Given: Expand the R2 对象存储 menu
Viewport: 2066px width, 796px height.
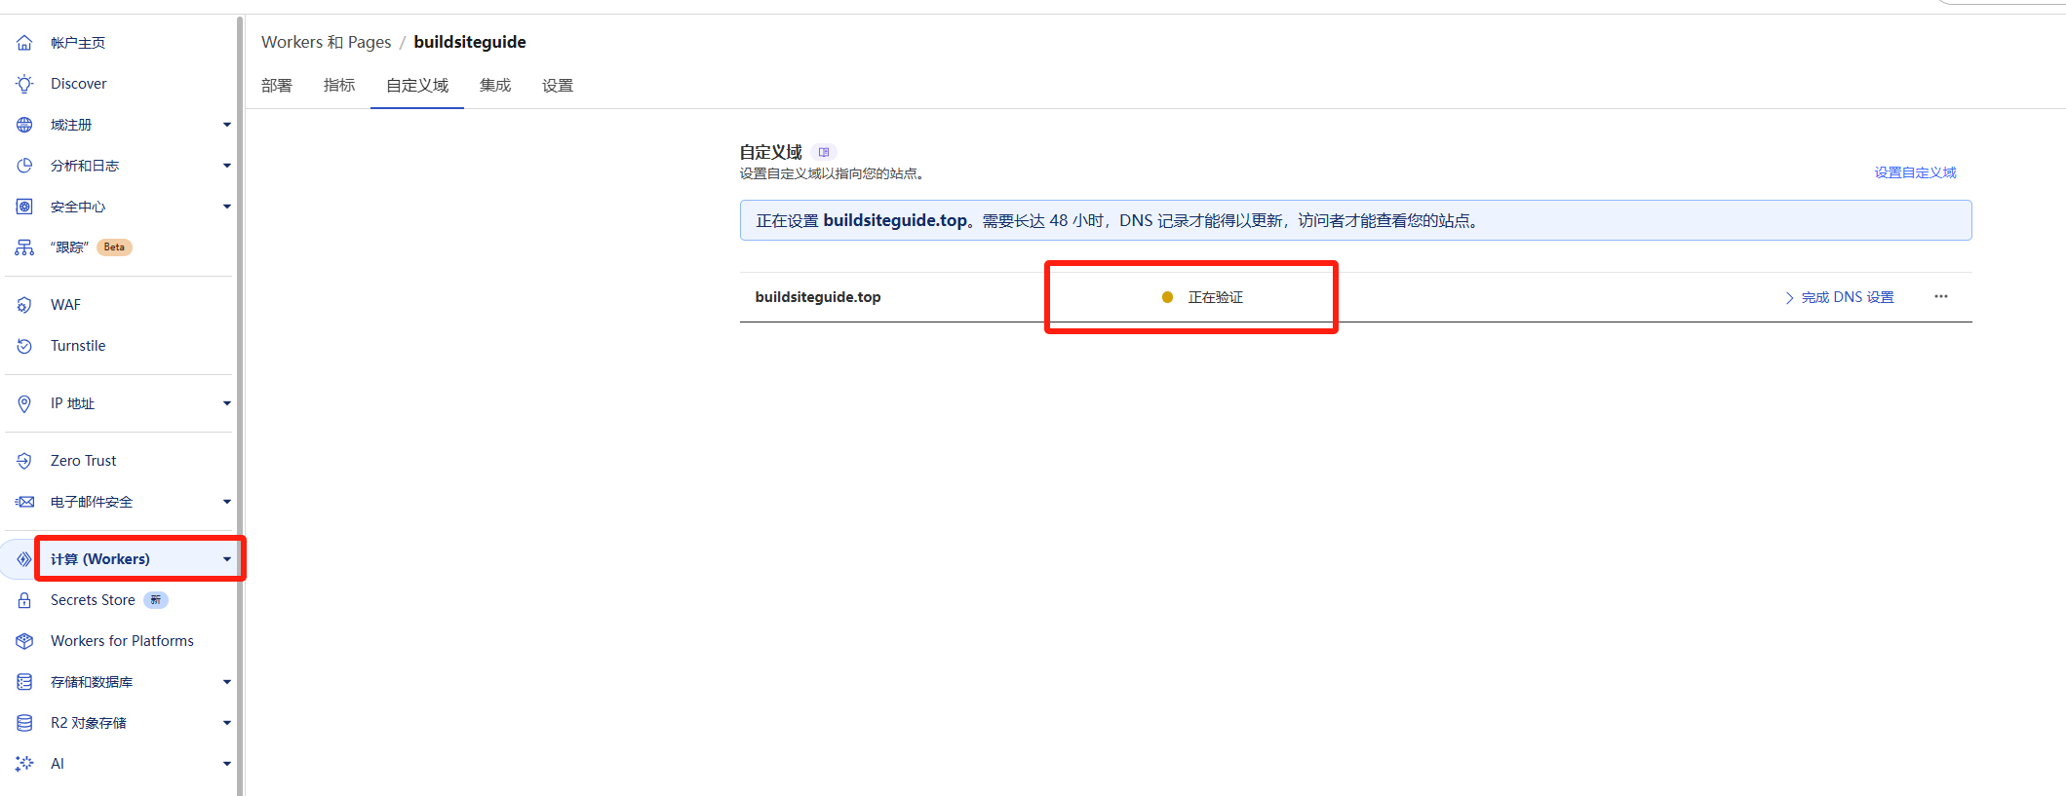Looking at the screenshot, I should point(226,723).
